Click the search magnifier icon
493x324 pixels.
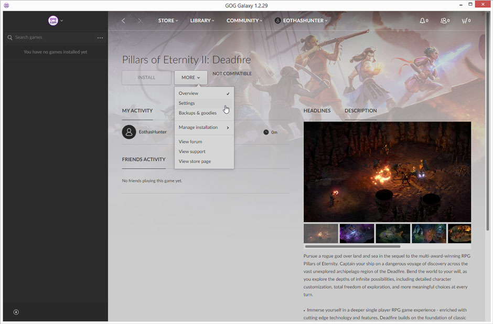click(x=10, y=37)
